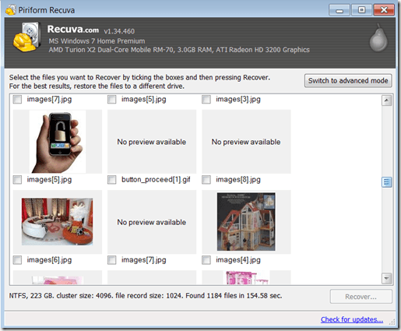Tick the checkbox for top-row images[7].jpg

[x=17, y=100]
